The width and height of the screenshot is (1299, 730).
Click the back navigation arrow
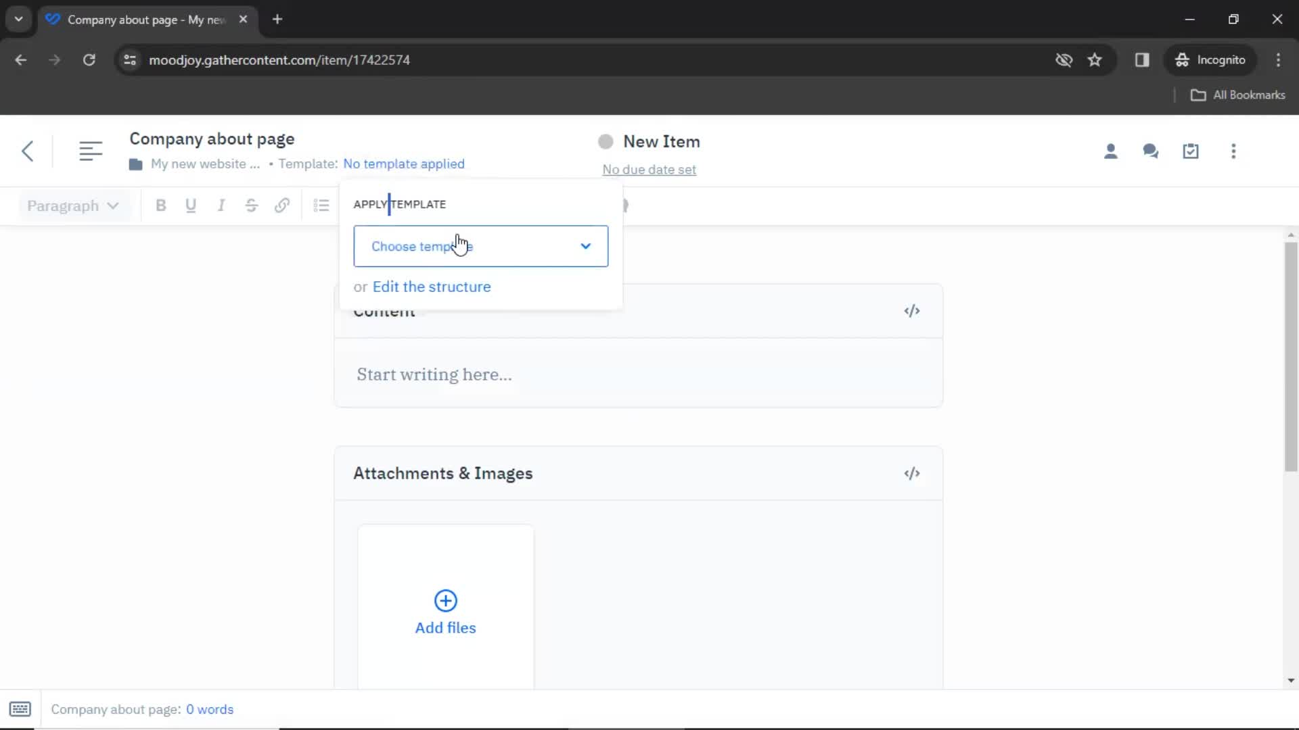(x=27, y=151)
